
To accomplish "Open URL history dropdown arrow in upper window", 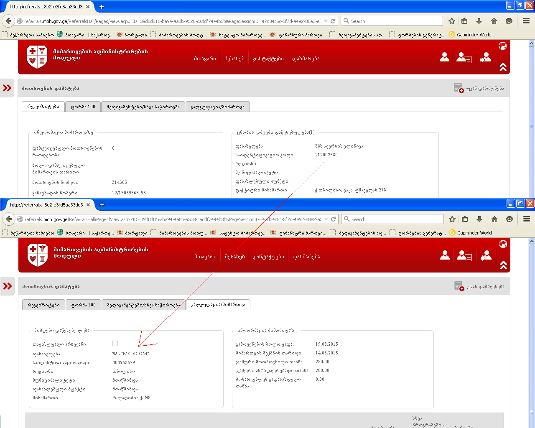I will tap(326, 21).
